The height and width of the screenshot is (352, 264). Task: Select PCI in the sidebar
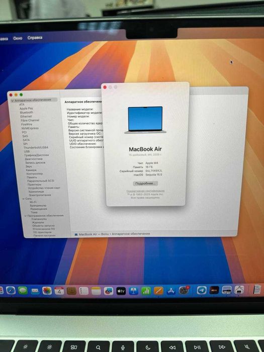click(x=24, y=132)
